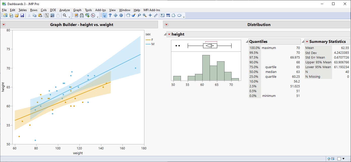This screenshot has width=351, height=162.
Task: Open the Summary Statistics red triangle menu
Action: point(307,41)
